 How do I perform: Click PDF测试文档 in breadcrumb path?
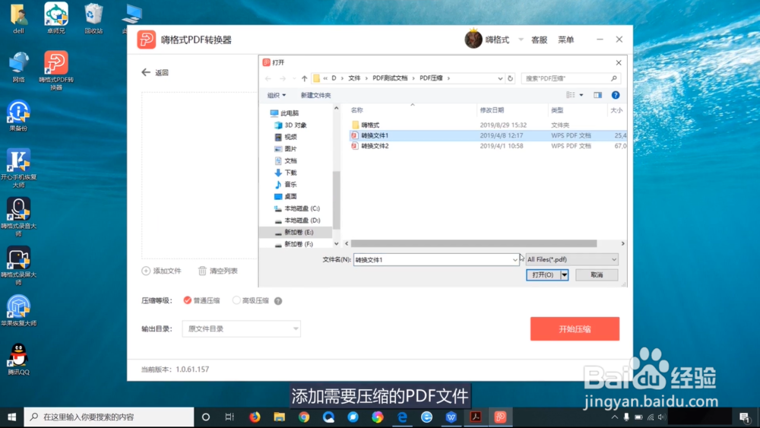coord(390,78)
